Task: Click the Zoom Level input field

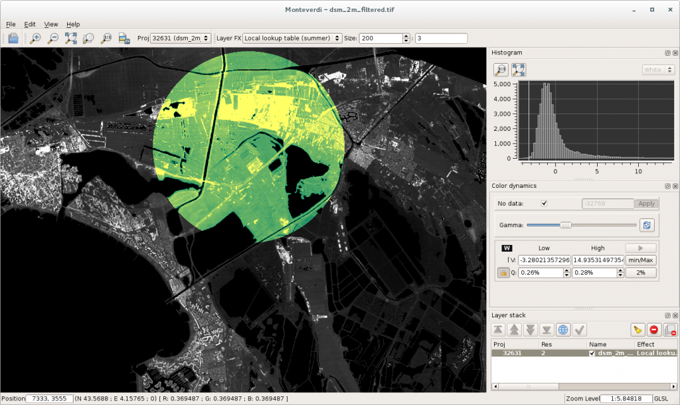Action: click(626, 398)
